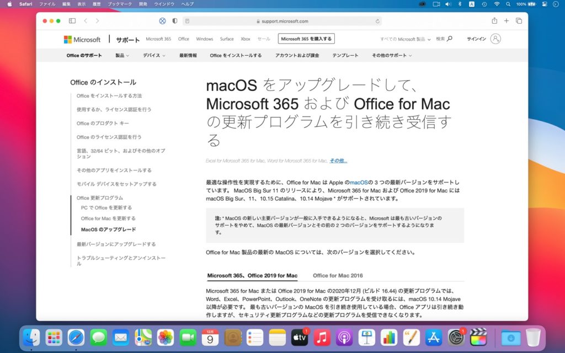Click the privacy report shield icon

(174, 21)
